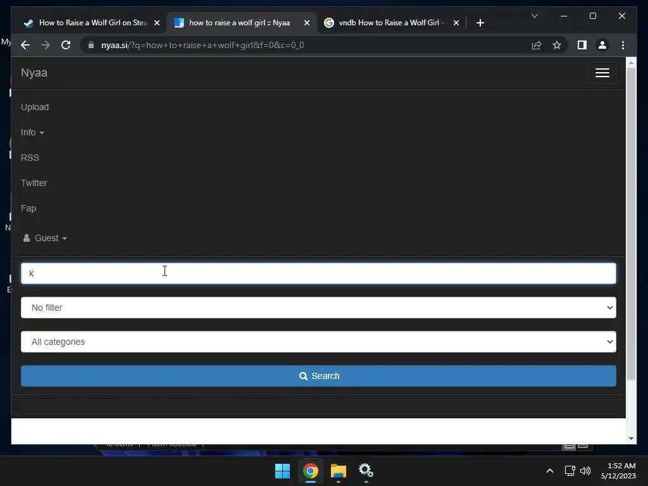This screenshot has width=648, height=486.
Task: View site security lock information
Action: (x=91, y=45)
